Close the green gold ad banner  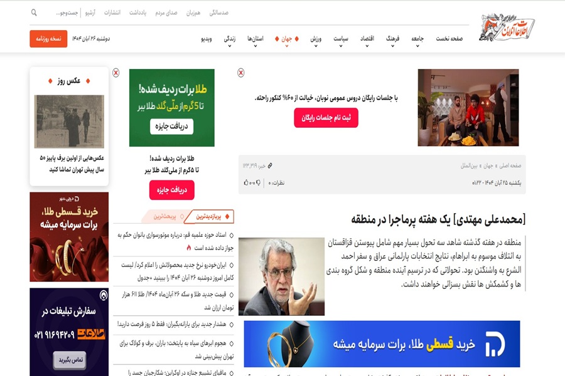click(x=116, y=73)
